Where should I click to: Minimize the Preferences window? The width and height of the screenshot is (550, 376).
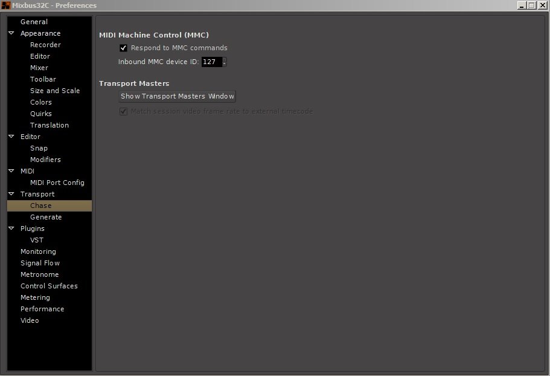pos(522,5)
